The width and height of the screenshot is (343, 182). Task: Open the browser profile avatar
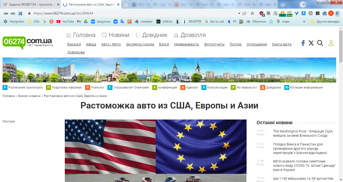[x=331, y=13]
